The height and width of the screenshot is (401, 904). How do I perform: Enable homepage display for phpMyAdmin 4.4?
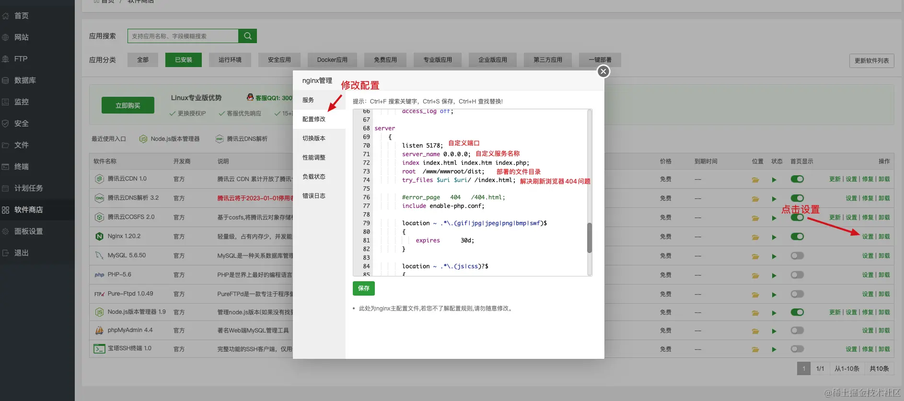pyautogui.click(x=797, y=331)
